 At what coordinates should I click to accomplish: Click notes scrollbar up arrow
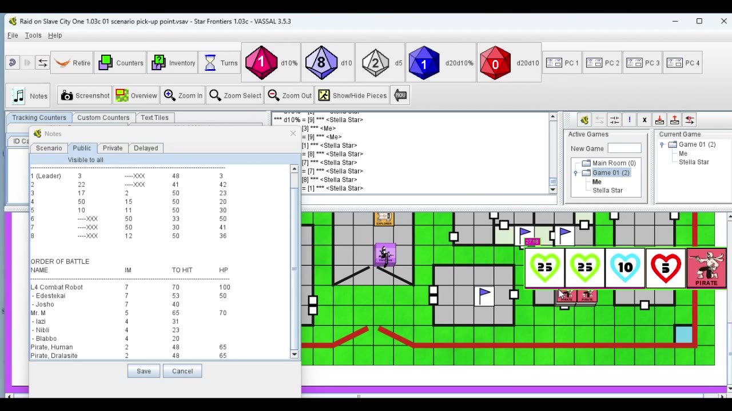[x=294, y=169]
